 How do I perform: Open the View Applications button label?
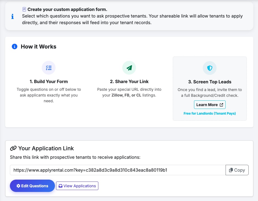point(80,186)
